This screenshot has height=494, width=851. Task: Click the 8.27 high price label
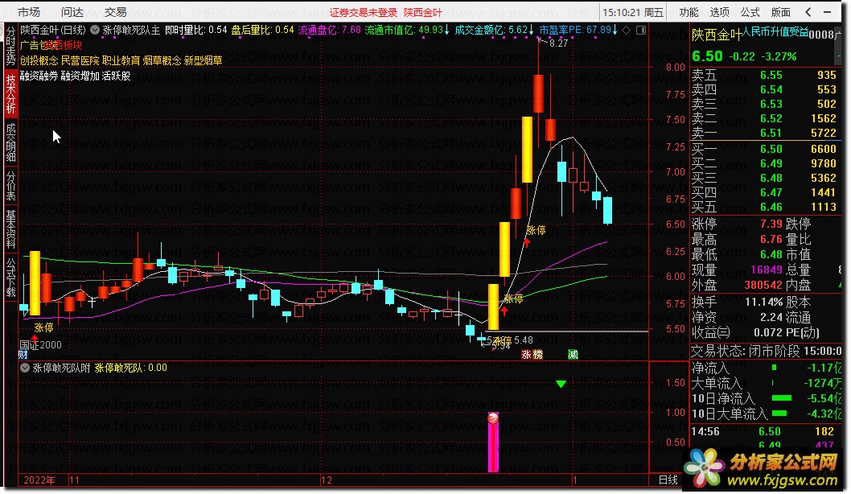558,43
